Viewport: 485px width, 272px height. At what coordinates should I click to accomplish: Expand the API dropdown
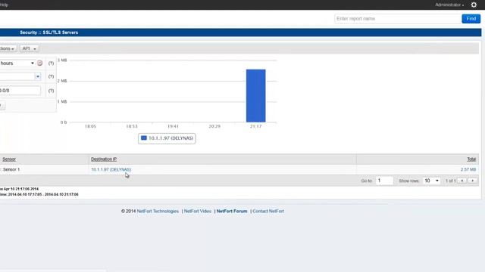click(29, 48)
